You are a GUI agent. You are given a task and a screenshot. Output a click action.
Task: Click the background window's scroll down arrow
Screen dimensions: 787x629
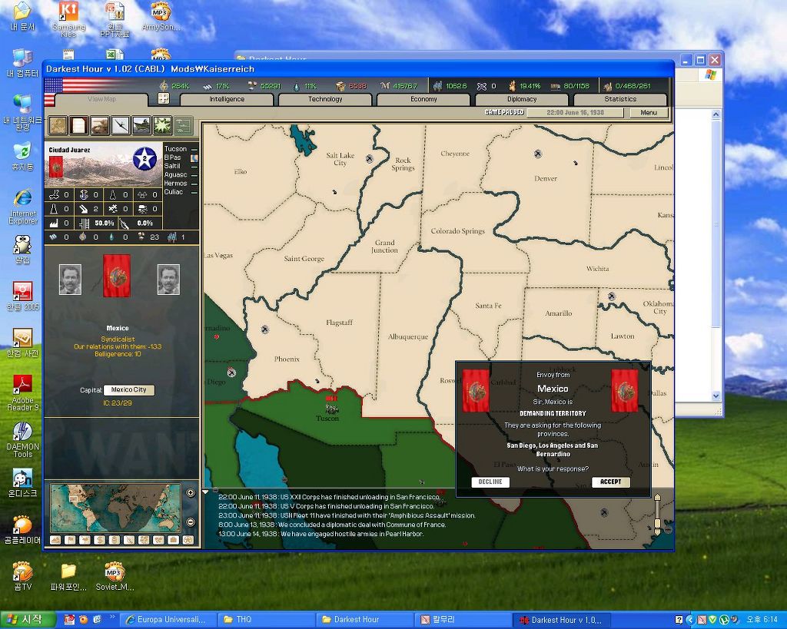(x=716, y=396)
